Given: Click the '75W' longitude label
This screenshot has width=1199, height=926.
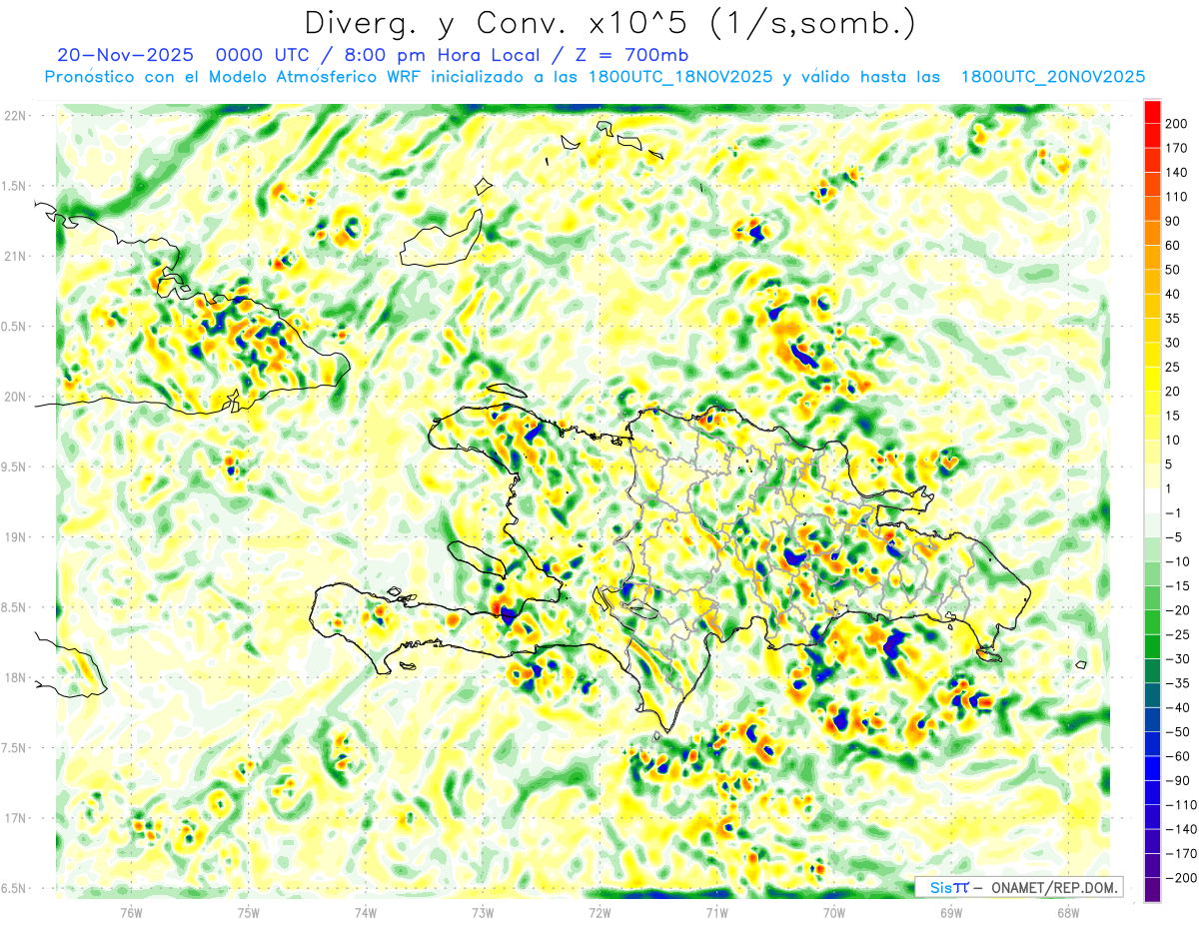Looking at the screenshot, I should tap(248, 912).
